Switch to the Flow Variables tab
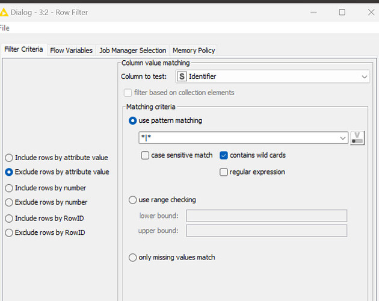 (x=72, y=51)
